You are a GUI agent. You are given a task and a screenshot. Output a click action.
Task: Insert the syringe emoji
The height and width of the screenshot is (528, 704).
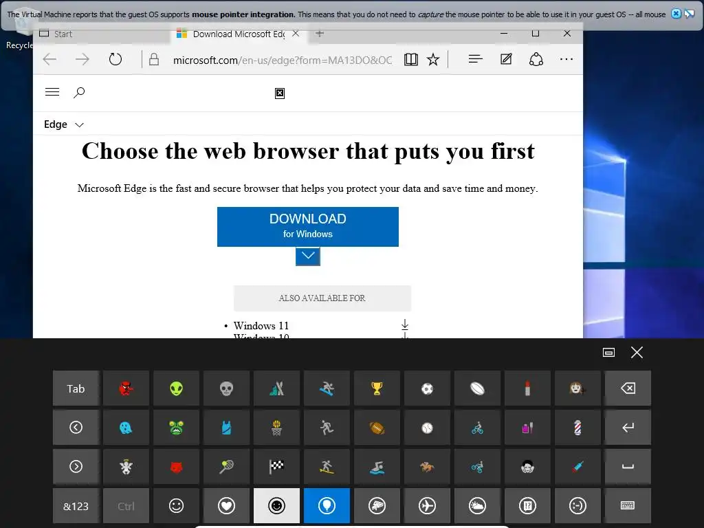(577, 467)
